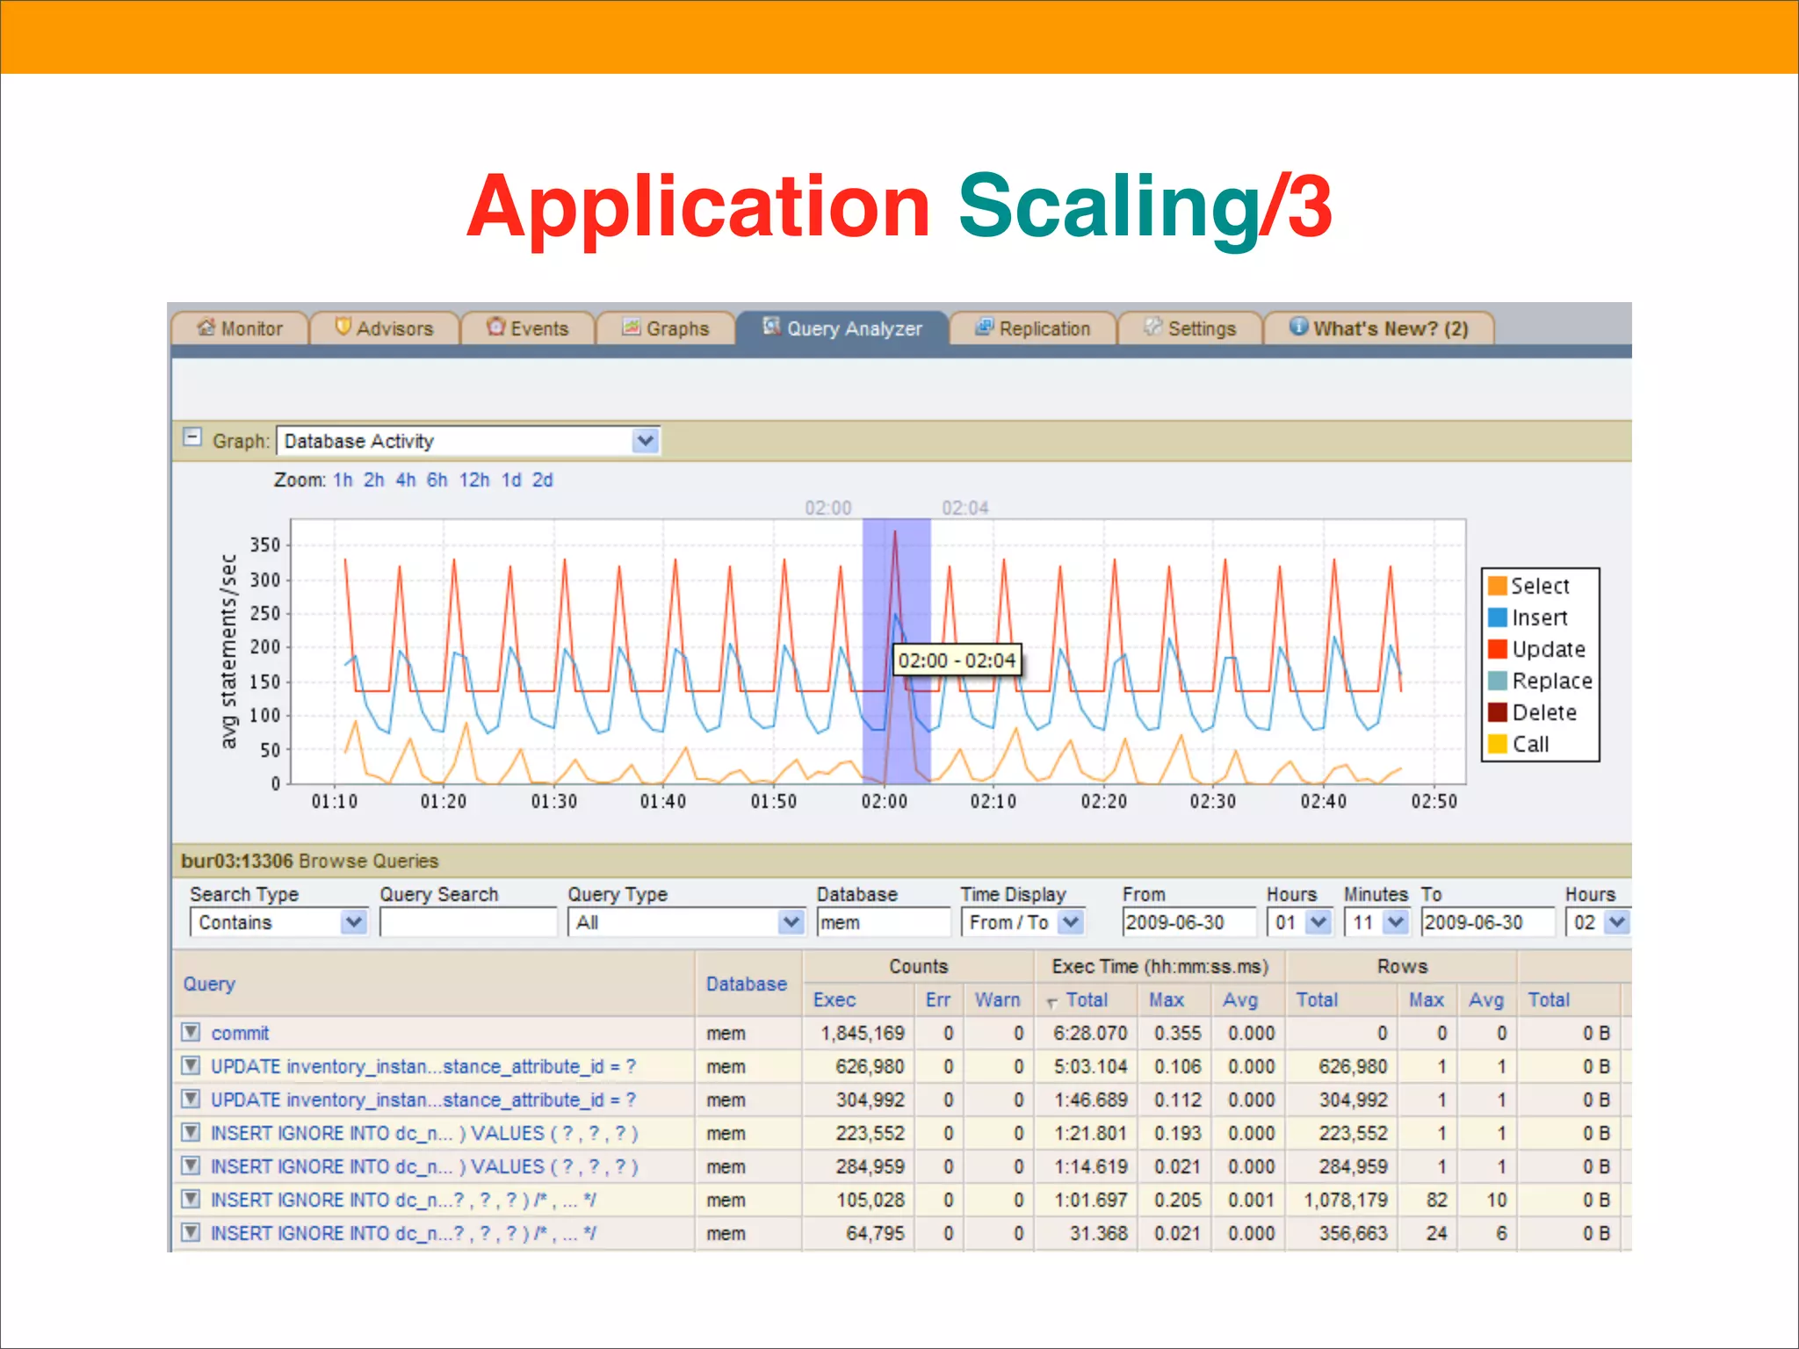The height and width of the screenshot is (1349, 1799).
Task: Collapse the Graph section with minus box
Action: click(x=191, y=437)
